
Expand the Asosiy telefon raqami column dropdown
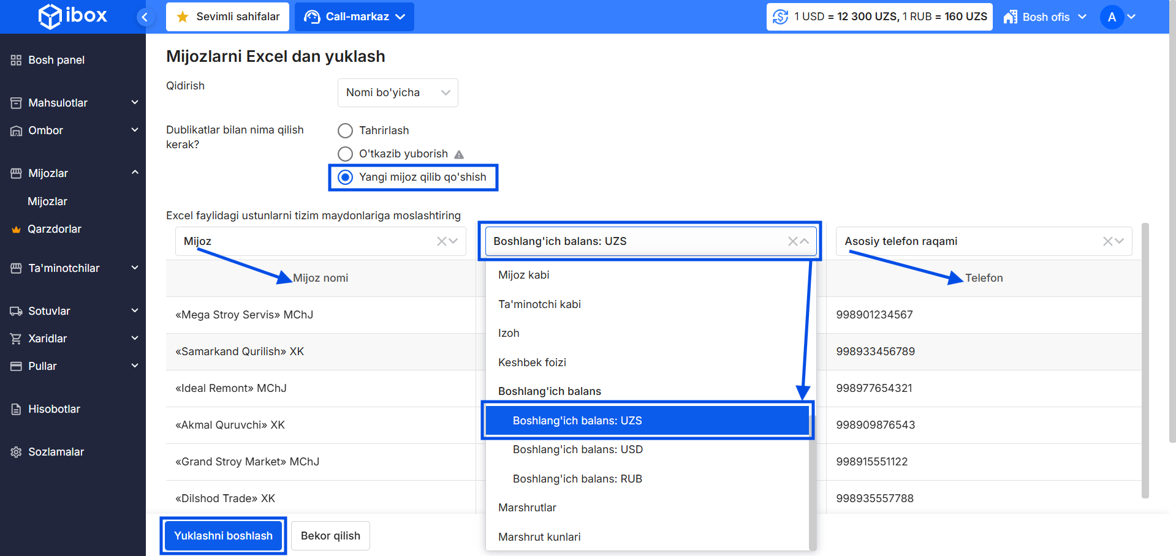[x=1120, y=241]
